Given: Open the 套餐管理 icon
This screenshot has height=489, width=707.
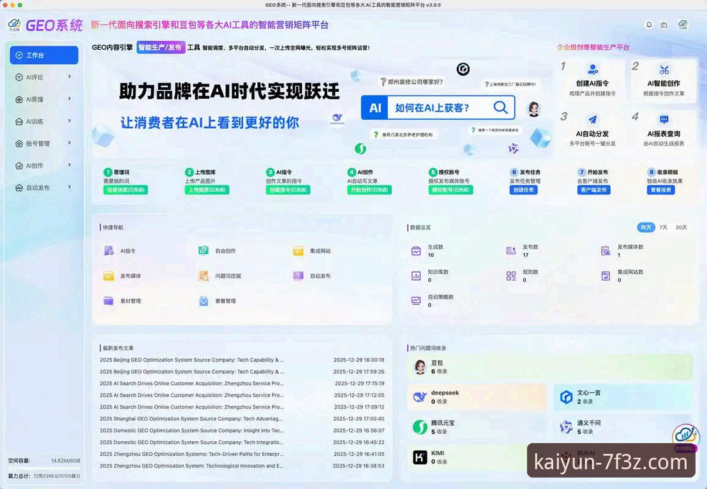Looking at the screenshot, I should pyautogui.click(x=203, y=300).
